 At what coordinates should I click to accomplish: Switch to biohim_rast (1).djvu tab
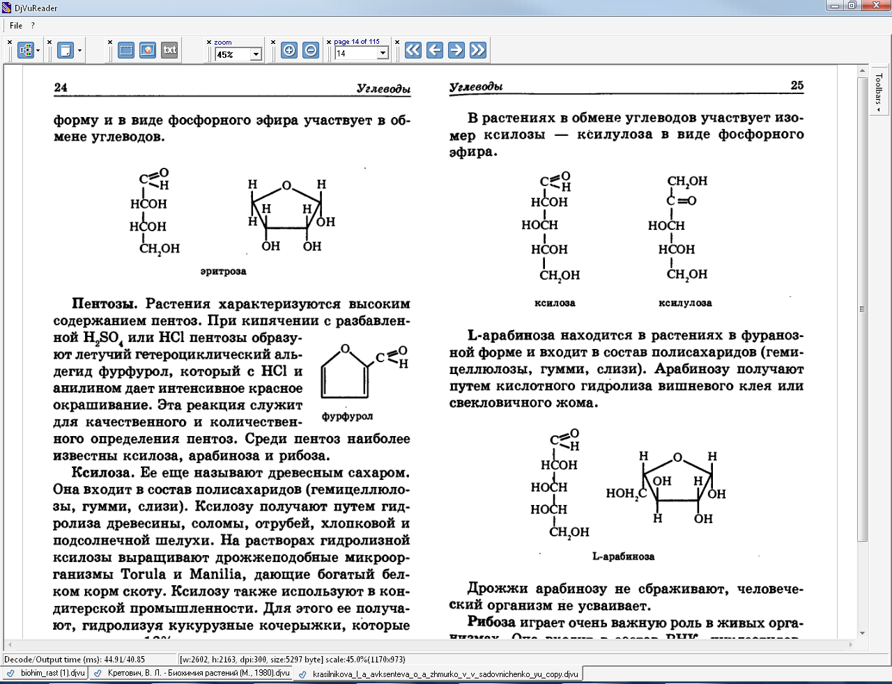pos(46,674)
